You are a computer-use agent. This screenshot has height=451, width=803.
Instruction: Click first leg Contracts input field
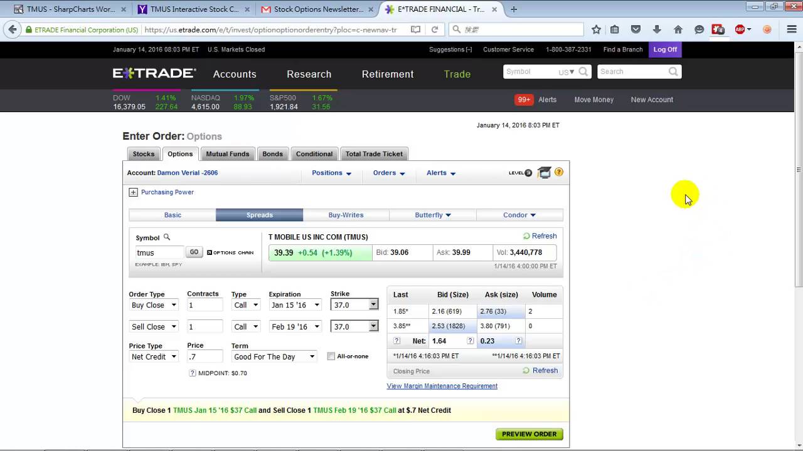pyautogui.click(x=205, y=305)
